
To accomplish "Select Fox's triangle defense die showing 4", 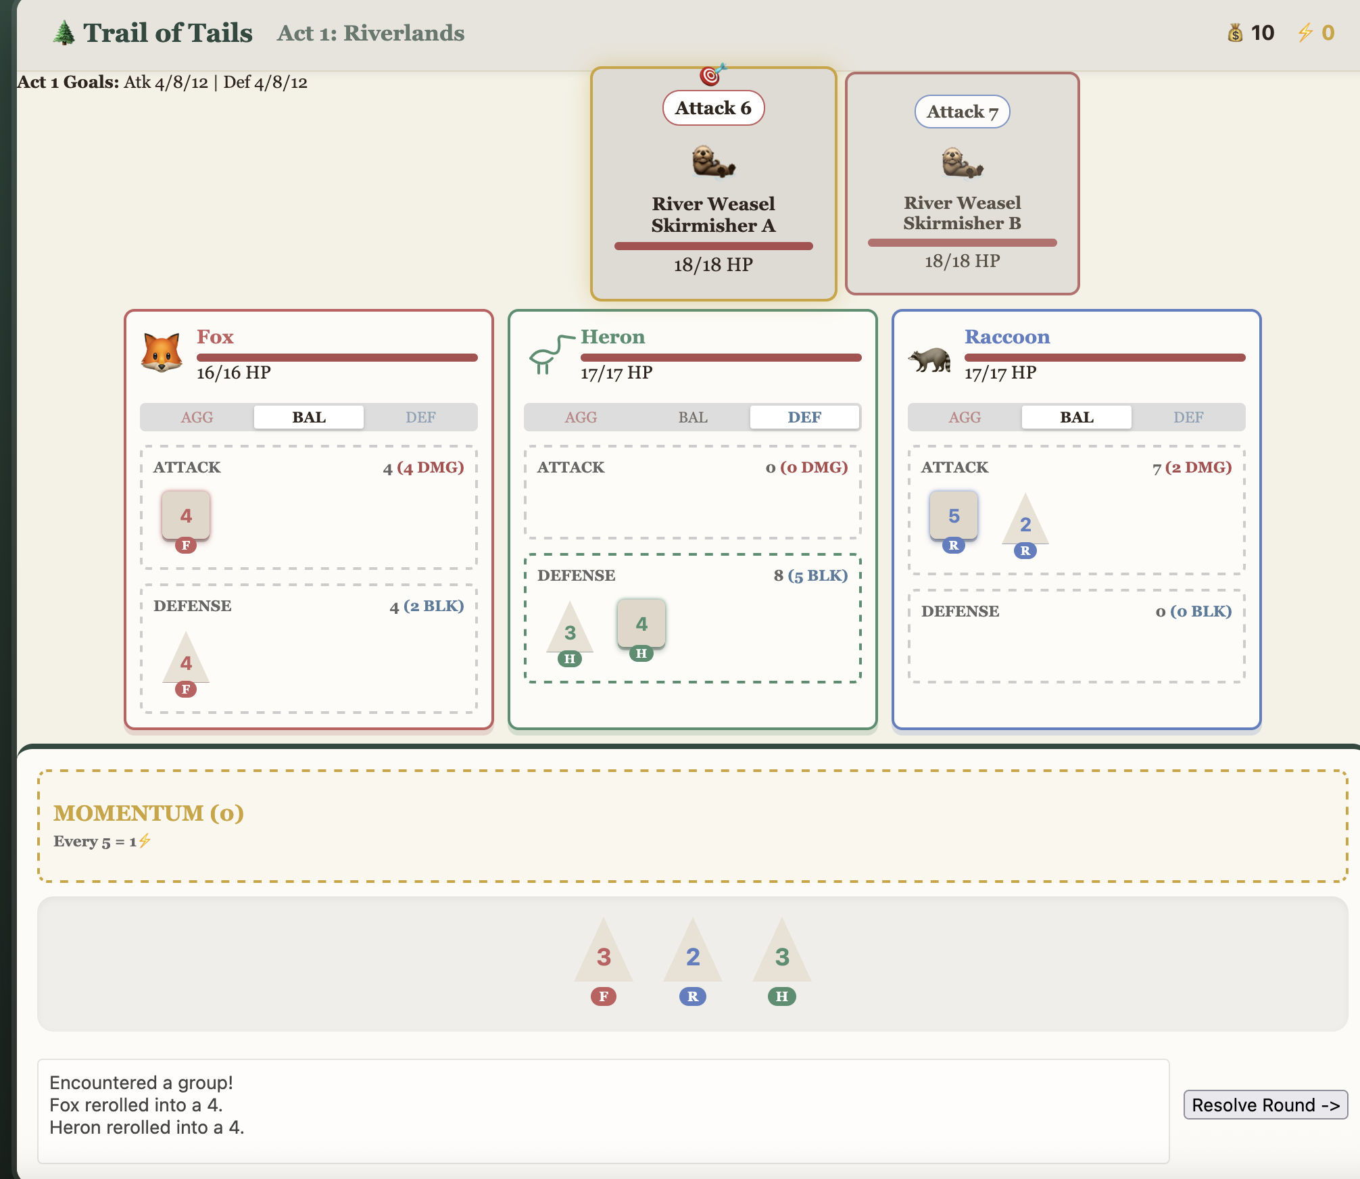I will click(186, 660).
